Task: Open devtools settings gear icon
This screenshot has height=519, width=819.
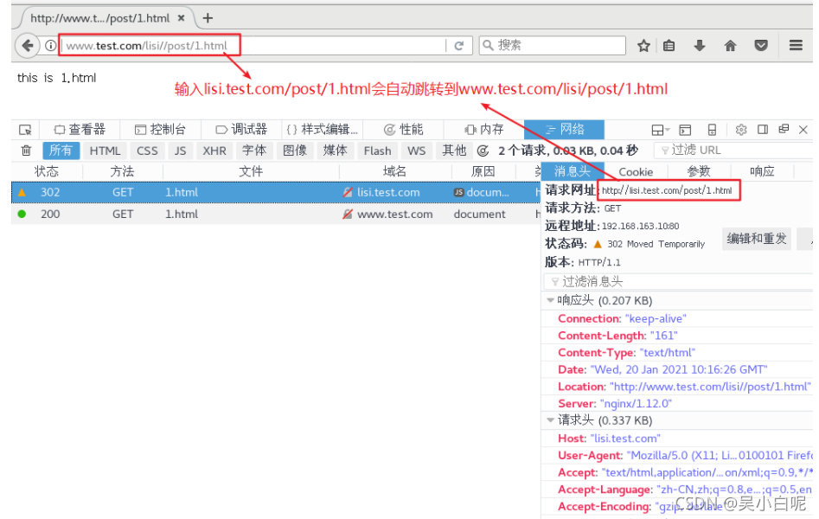Action: (x=741, y=130)
